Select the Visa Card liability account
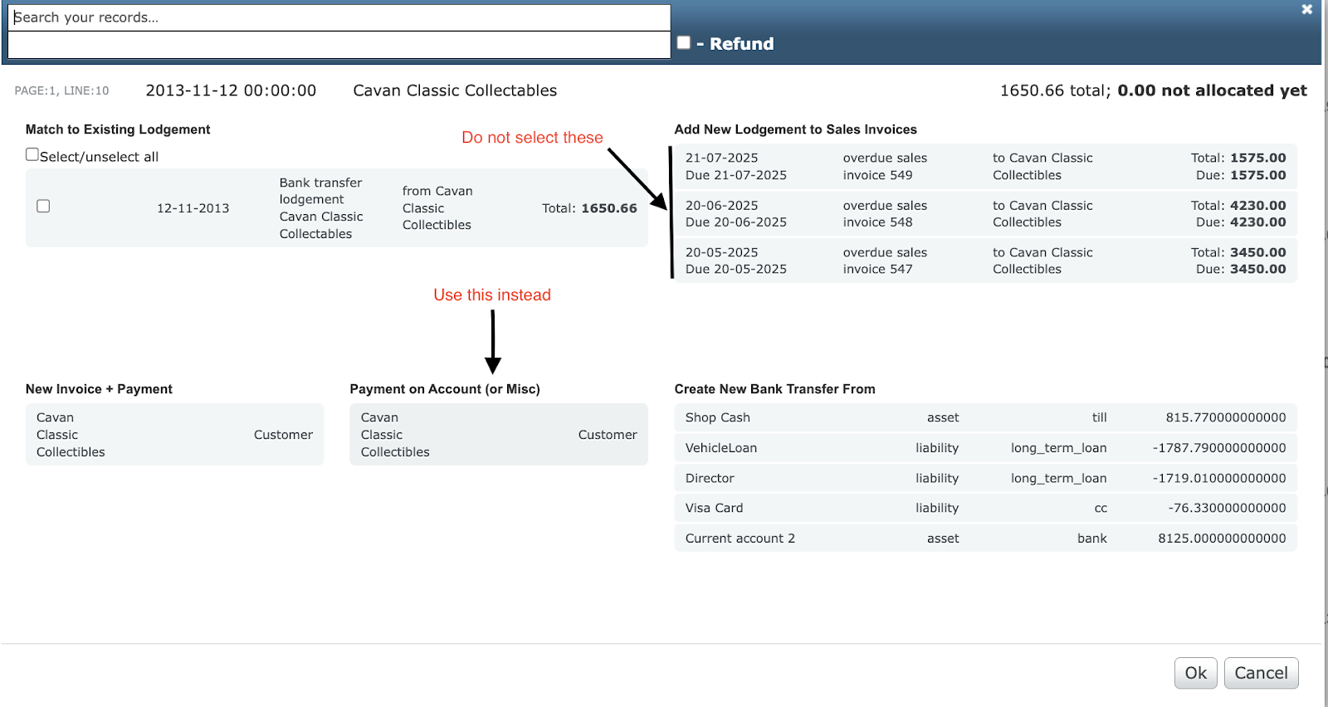1328x707 pixels. point(984,508)
